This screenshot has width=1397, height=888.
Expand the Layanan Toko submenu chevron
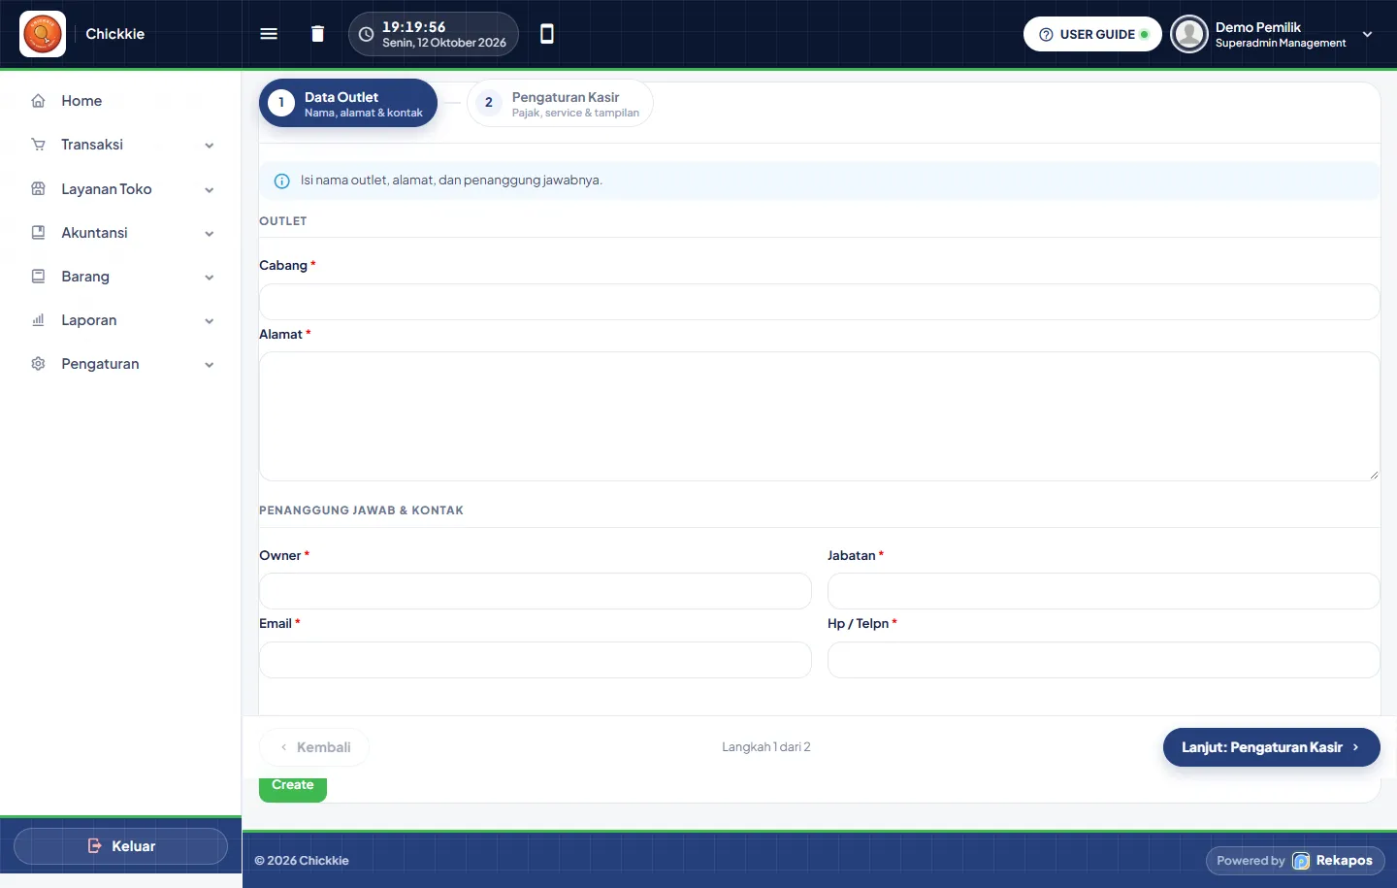click(210, 190)
